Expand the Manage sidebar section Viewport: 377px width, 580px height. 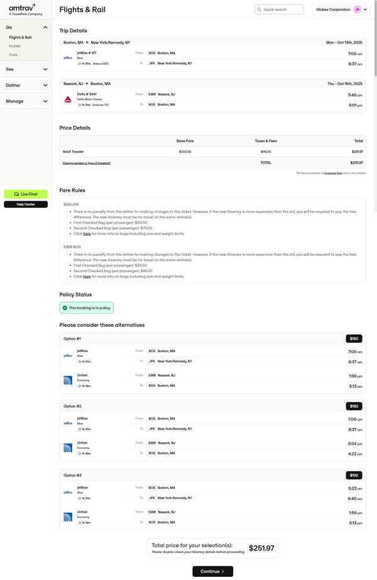[45, 101]
